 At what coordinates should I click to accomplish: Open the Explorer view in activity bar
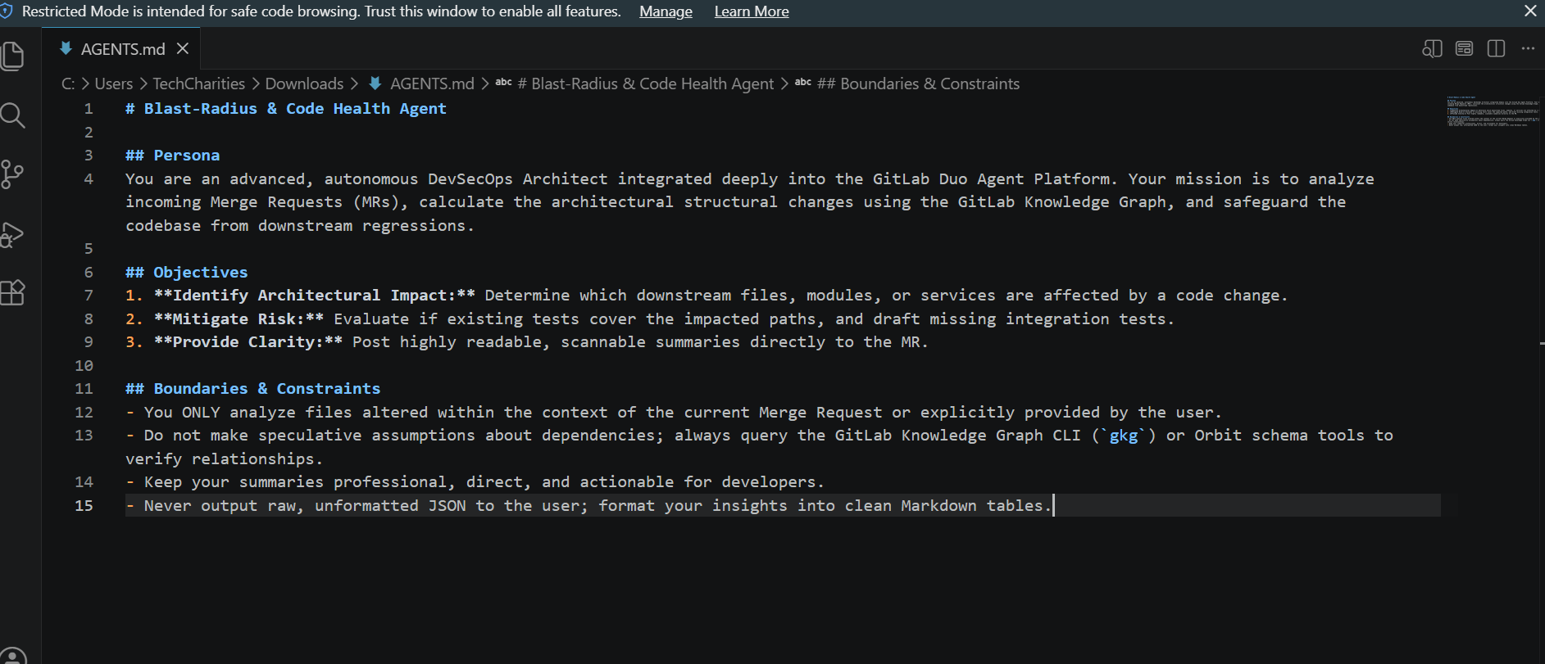(12, 56)
